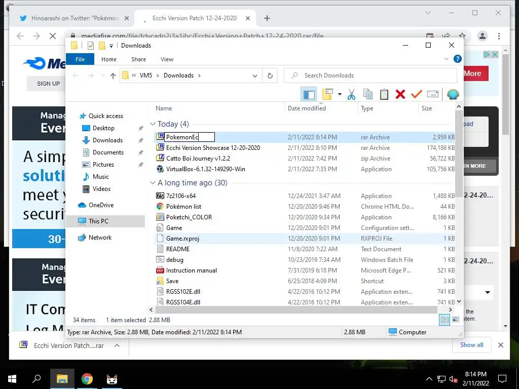Select the 7z2106-x64 file
Image resolution: width=519 pixels, height=389 pixels.
(181, 196)
